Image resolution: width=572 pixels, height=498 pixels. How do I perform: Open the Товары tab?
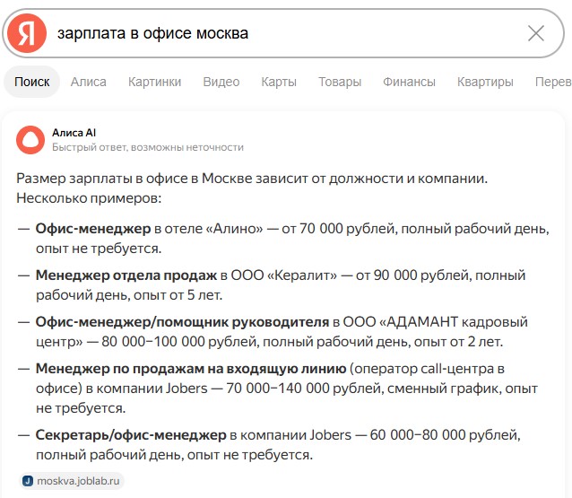340,82
